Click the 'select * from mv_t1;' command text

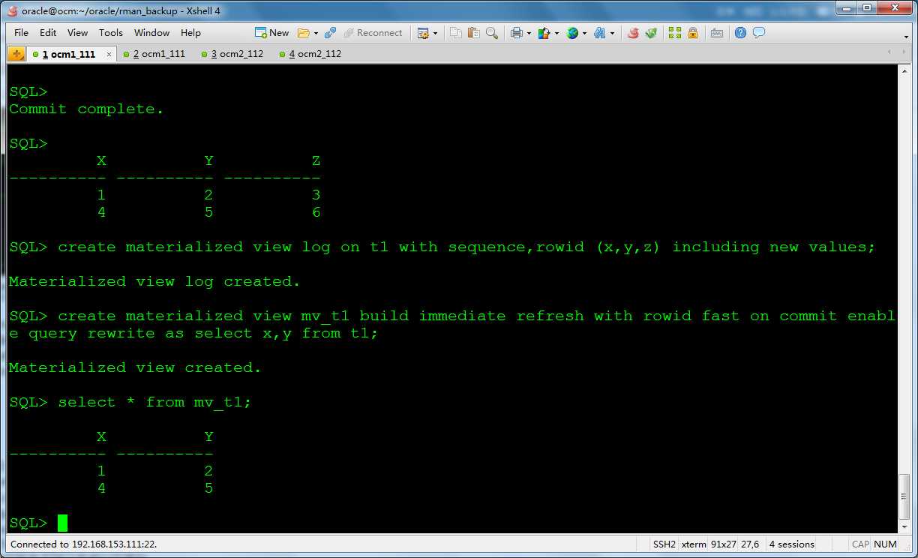(x=154, y=402)
